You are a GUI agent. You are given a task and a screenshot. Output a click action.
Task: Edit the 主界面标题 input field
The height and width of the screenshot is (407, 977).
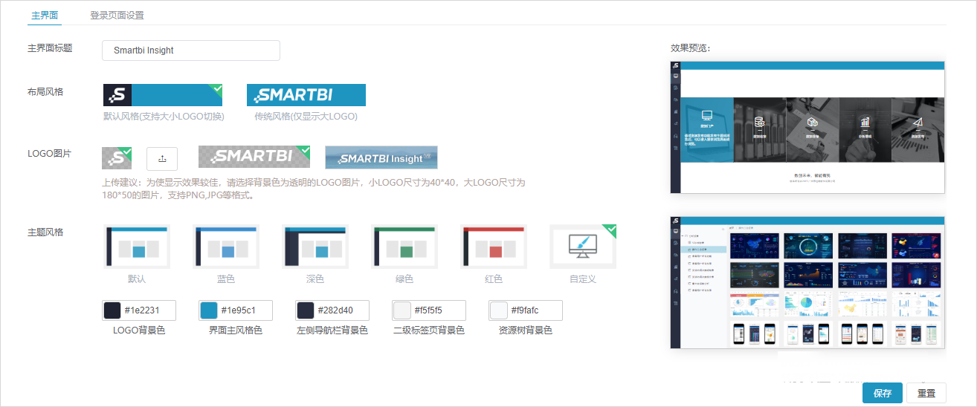coord(191,51)
